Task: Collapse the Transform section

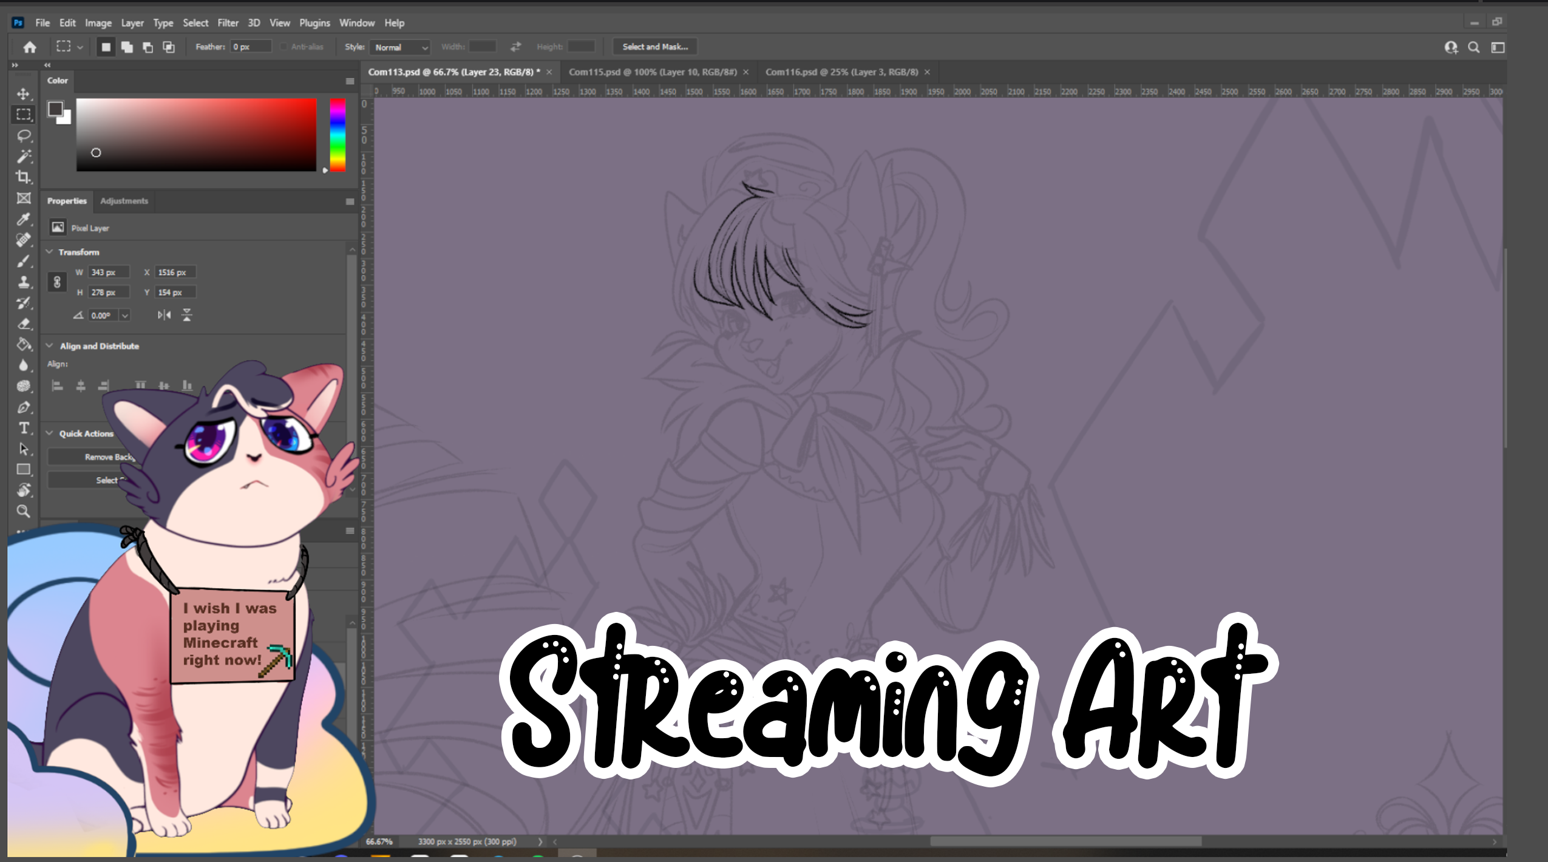Action: (50, 251)
